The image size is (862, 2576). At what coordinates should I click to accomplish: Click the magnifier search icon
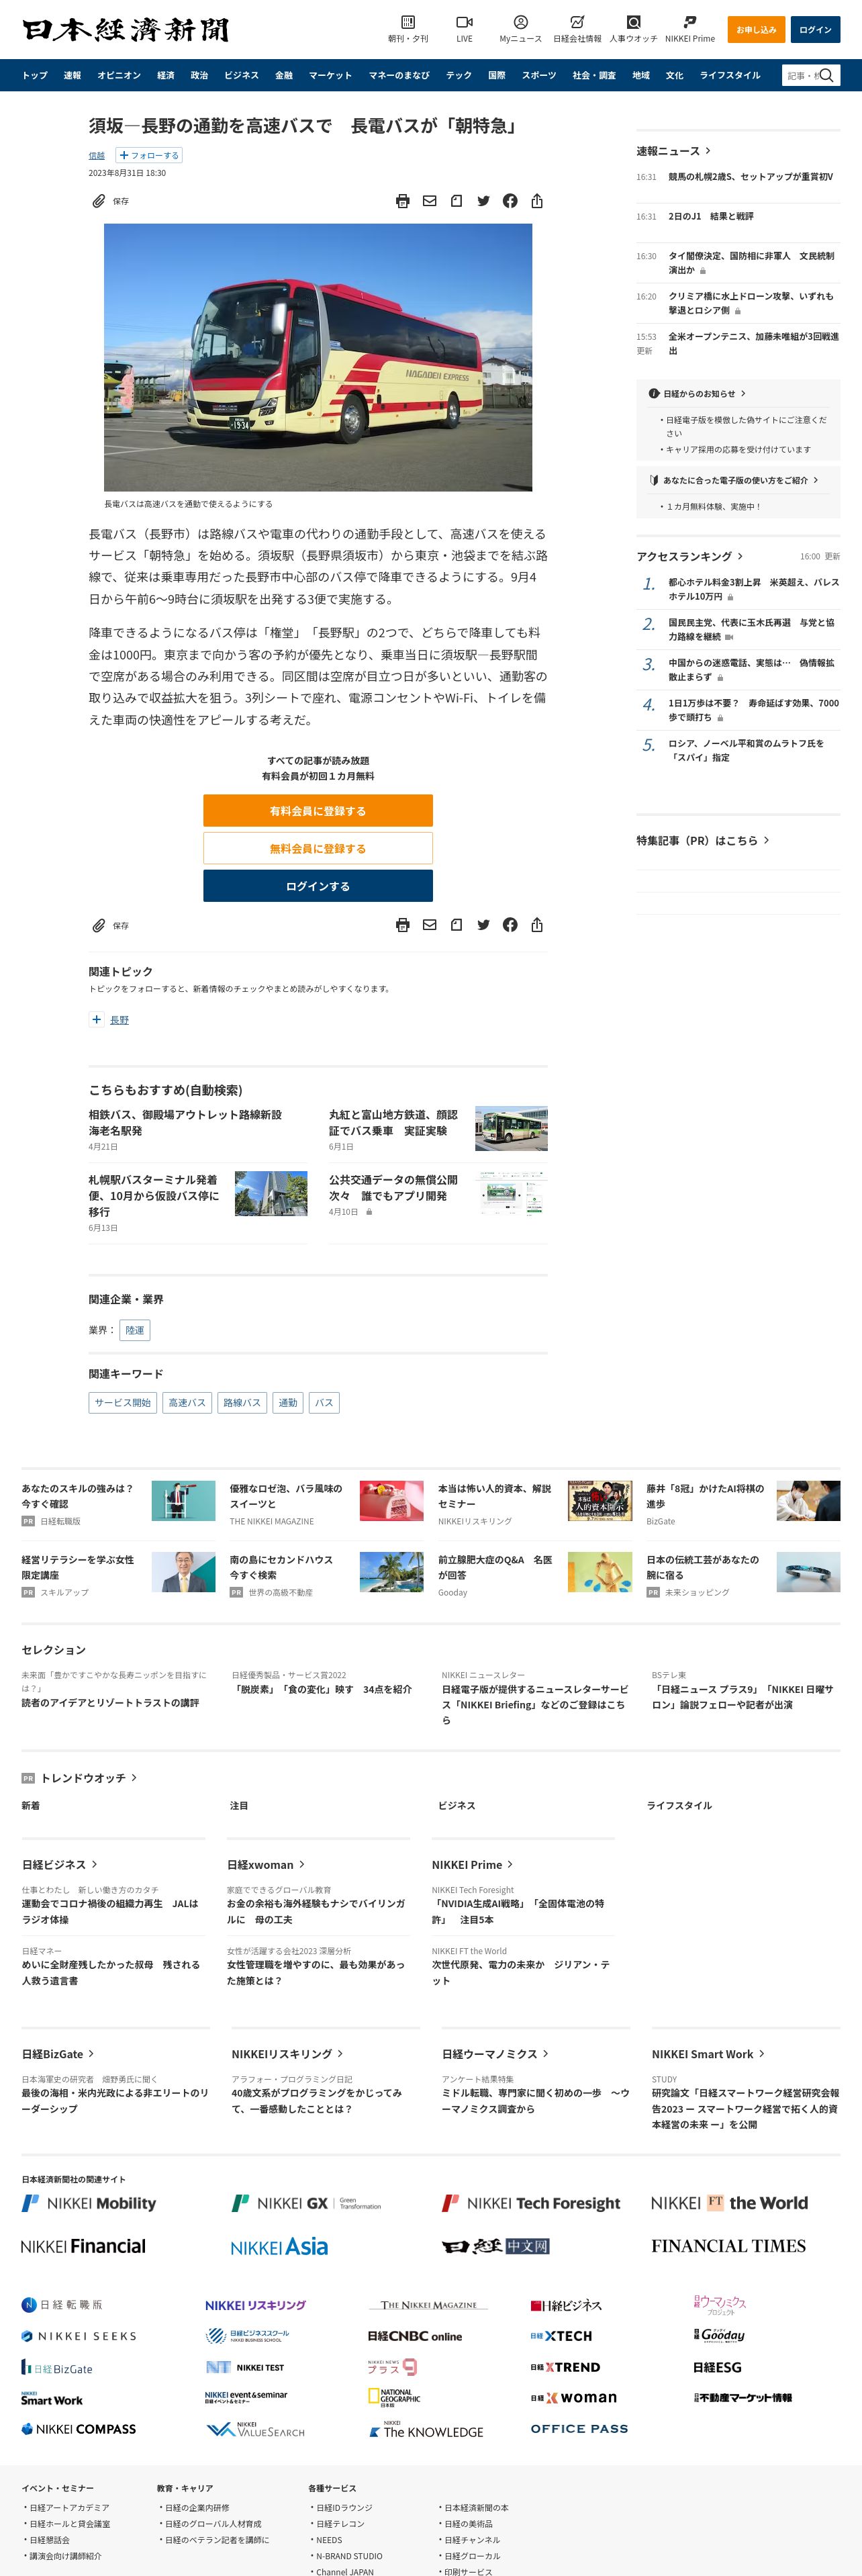(x=826, y=75)
